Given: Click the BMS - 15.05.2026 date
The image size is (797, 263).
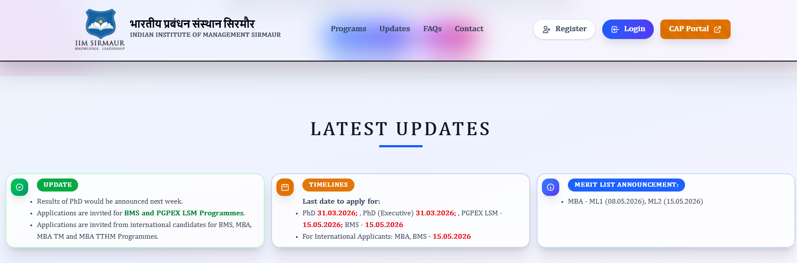Looking at the screenshot, I should 384,225.
